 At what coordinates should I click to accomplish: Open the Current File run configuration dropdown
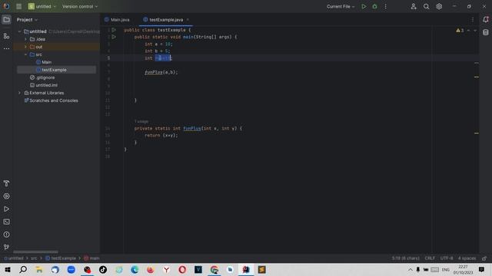click(x=341, y=6)
